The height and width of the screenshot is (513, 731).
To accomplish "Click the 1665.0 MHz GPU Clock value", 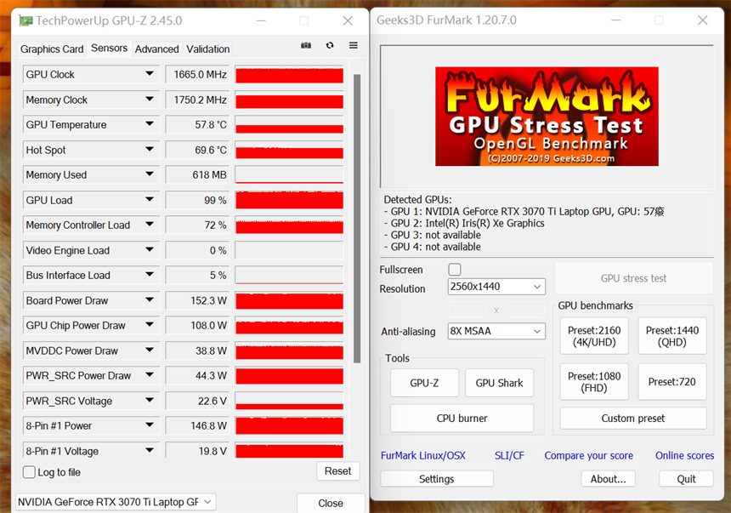I will [198, 74].
